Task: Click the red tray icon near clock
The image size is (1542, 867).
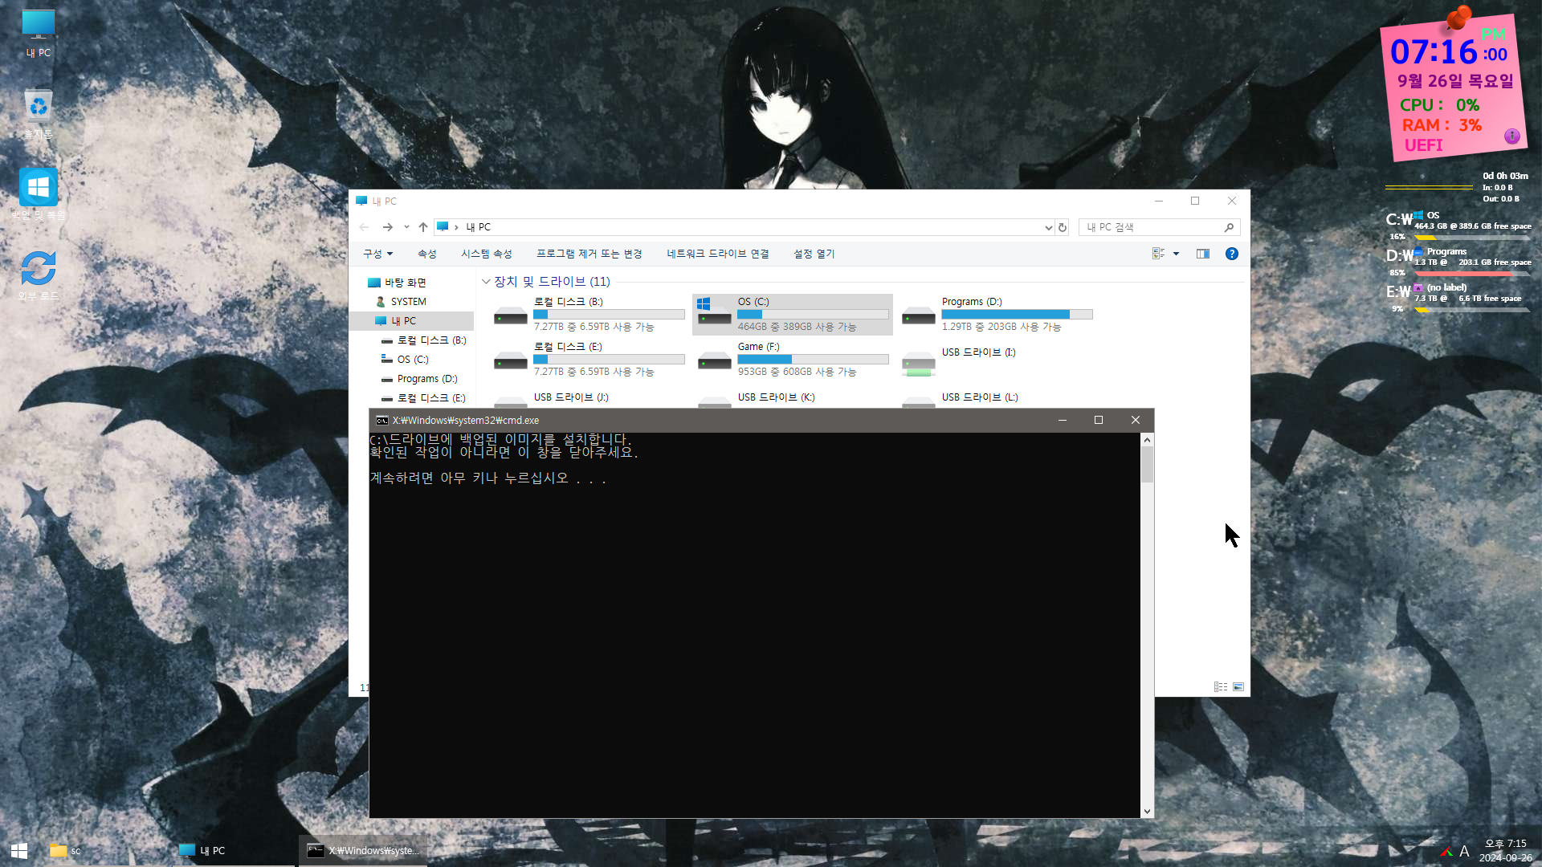Action: [1446, 852]
